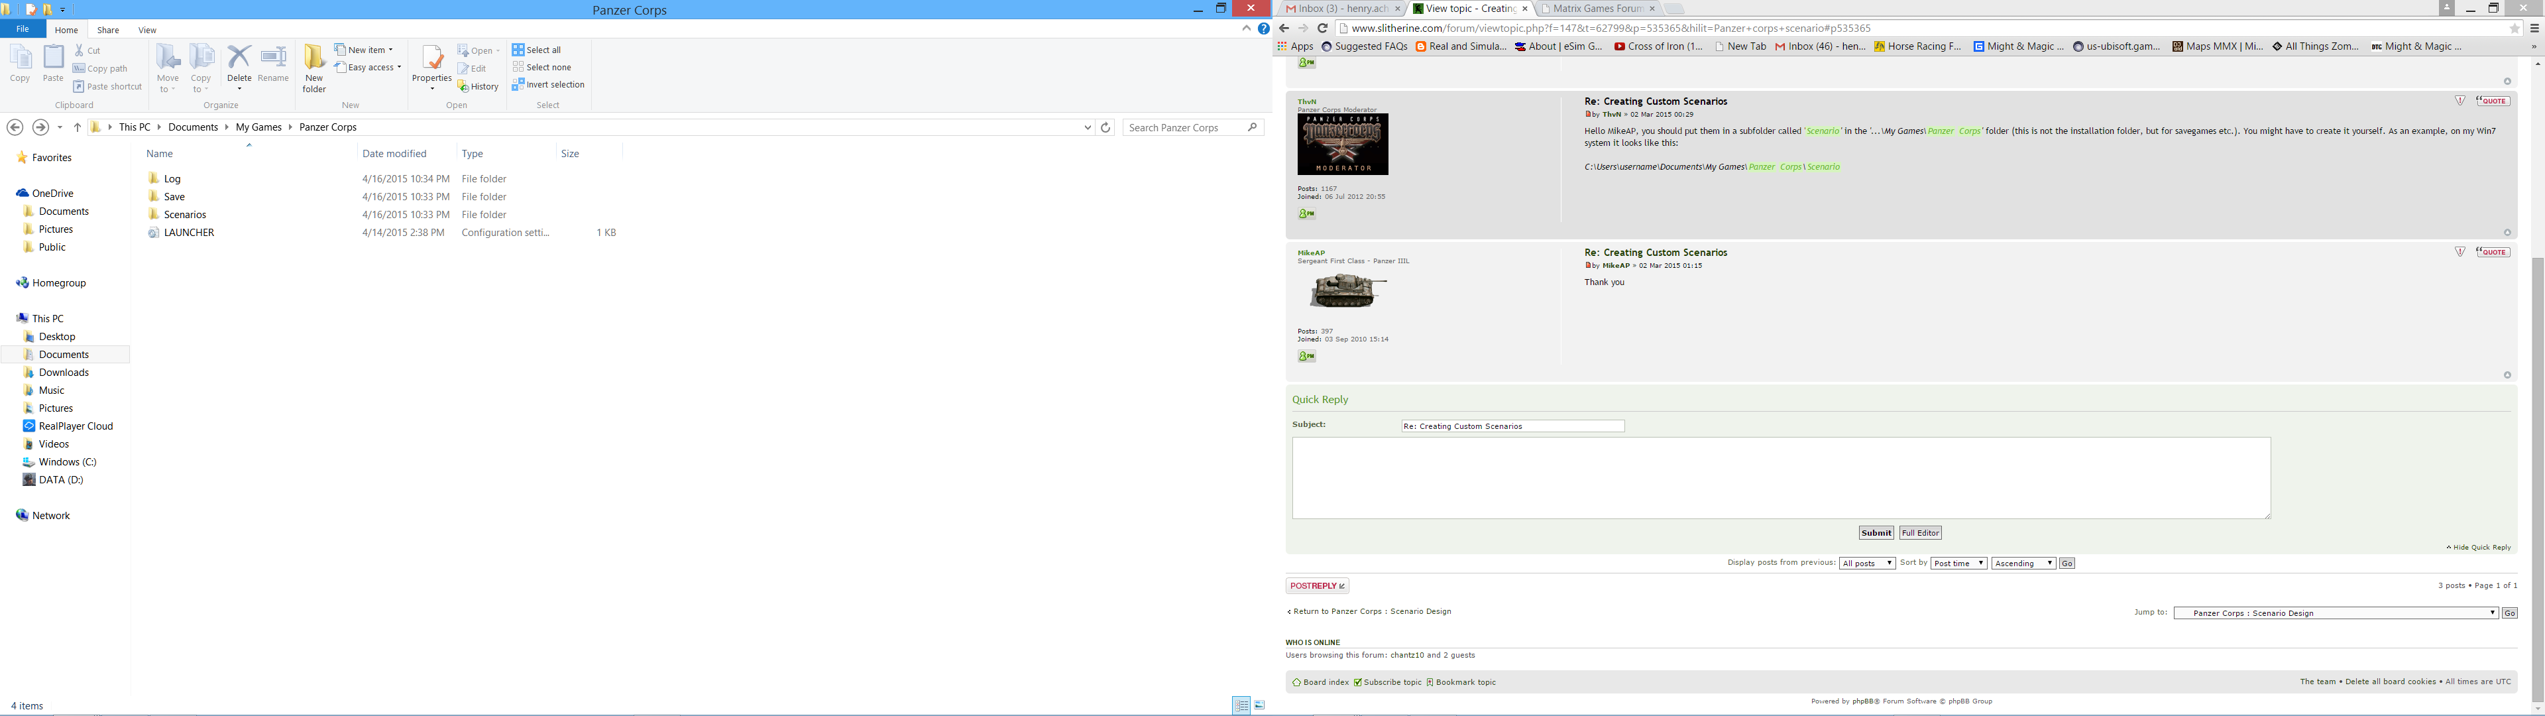
Task: Select Downloads in the navigation pane
Action: click(x=63, y=373)
